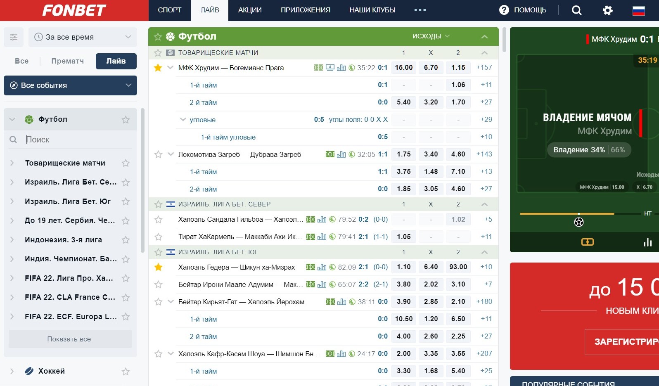The image size is (659, 386).
Task: Open the Наши клубы tab
Action: 372,10
